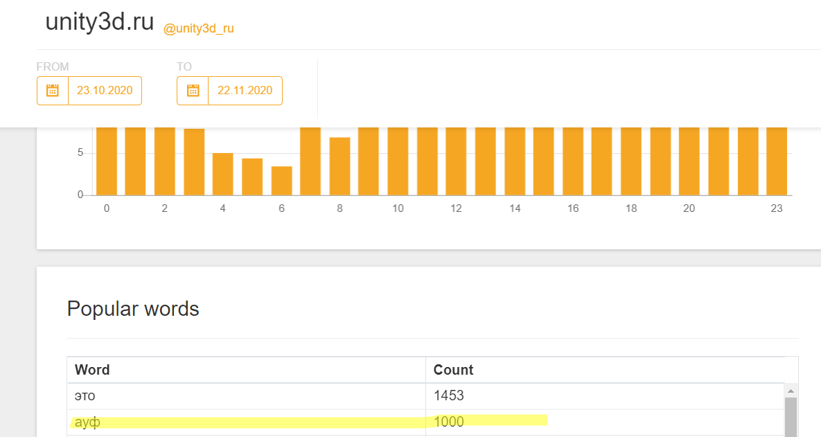
Task: Open the @unity3d_ru channel link
Action: pyautogui.click(x=198, y=29)
